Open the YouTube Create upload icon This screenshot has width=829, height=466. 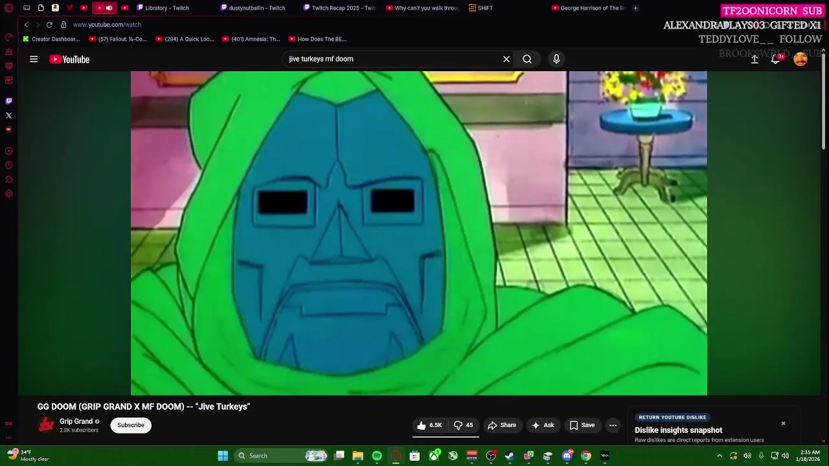tap(755, 59)
